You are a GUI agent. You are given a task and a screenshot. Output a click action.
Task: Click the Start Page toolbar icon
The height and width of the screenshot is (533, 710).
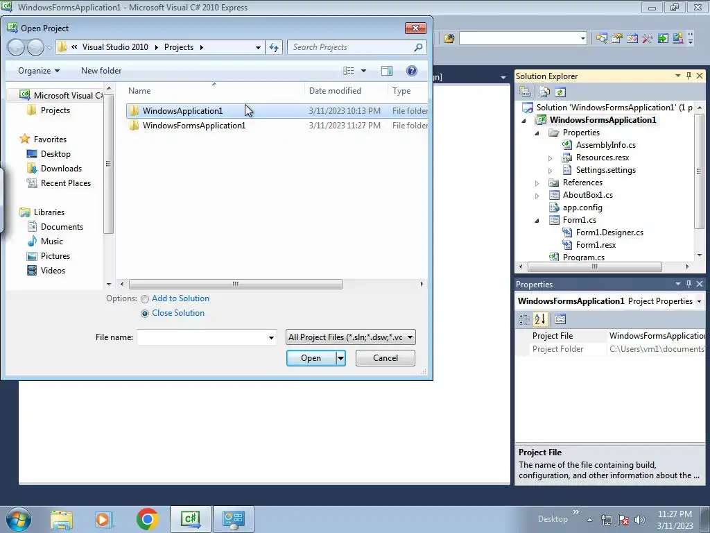point(663,39)
